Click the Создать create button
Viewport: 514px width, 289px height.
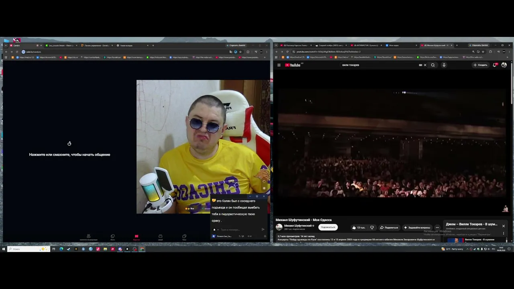pyautogui.click(x=480, y=65)
